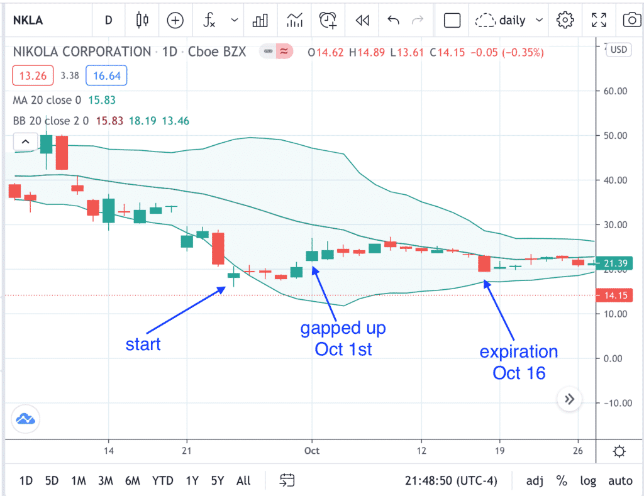Enable logarithmic price scale
Screen dimensions: 644x496
pyautogui.click(x=588, y=480)
